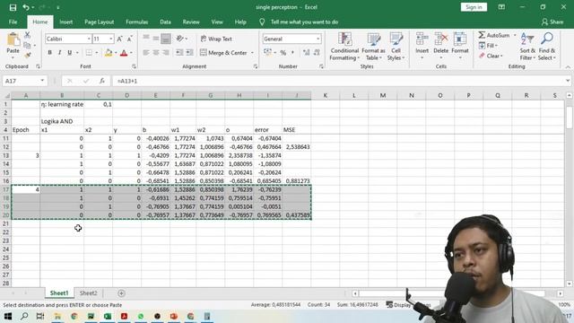
Task: Click cell containing learning rate 0,1
Action: pyautogui.click(x=98, y=104)
